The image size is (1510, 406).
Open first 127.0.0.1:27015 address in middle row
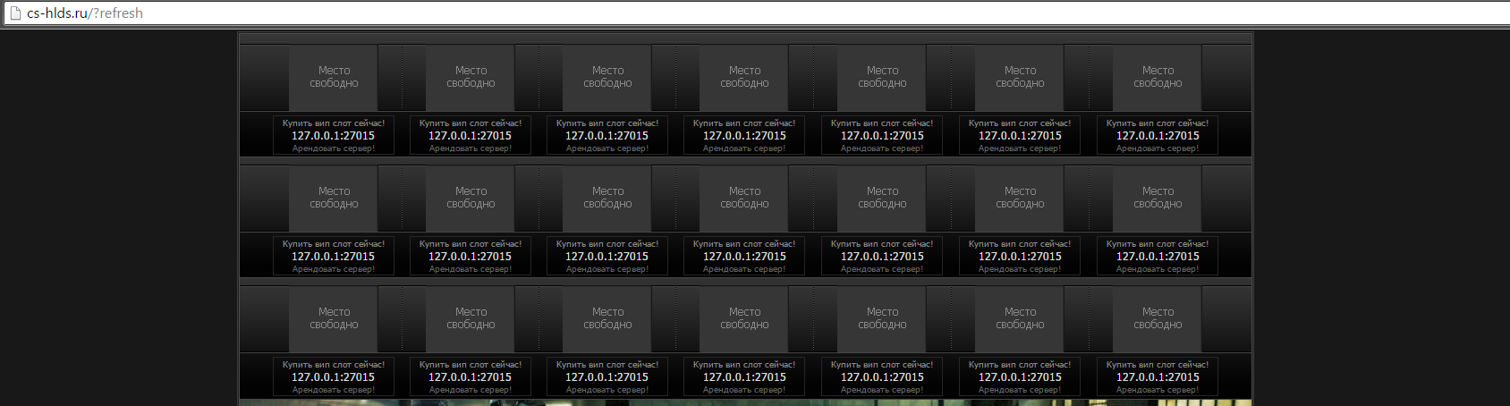click(x=334, y=257)
